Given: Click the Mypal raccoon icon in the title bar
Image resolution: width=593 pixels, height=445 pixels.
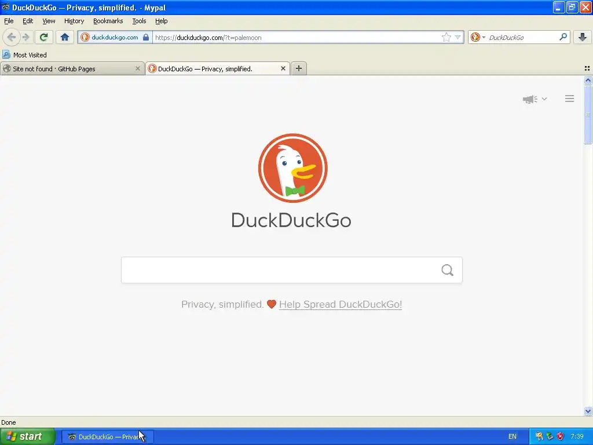Looking at the screenshot, I should pos(6,7).
